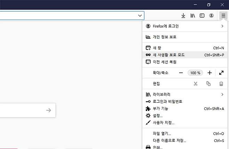This screenshot has width=229, height=149.
Task: Zoom out with the minus button
Action: pyautogui.click(x=181, y=73)
